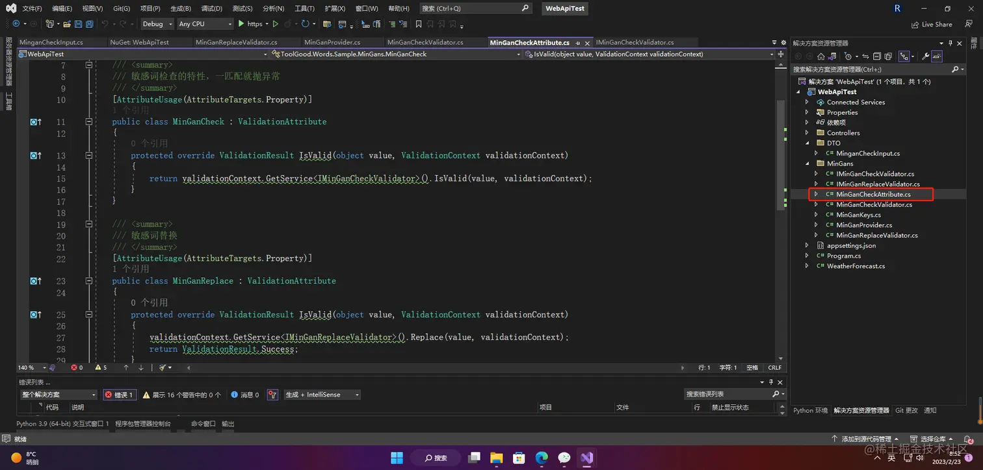983x470 pixels.
Task: Open the Any CPU platform dropdown
Action: [x=205, y=24]
